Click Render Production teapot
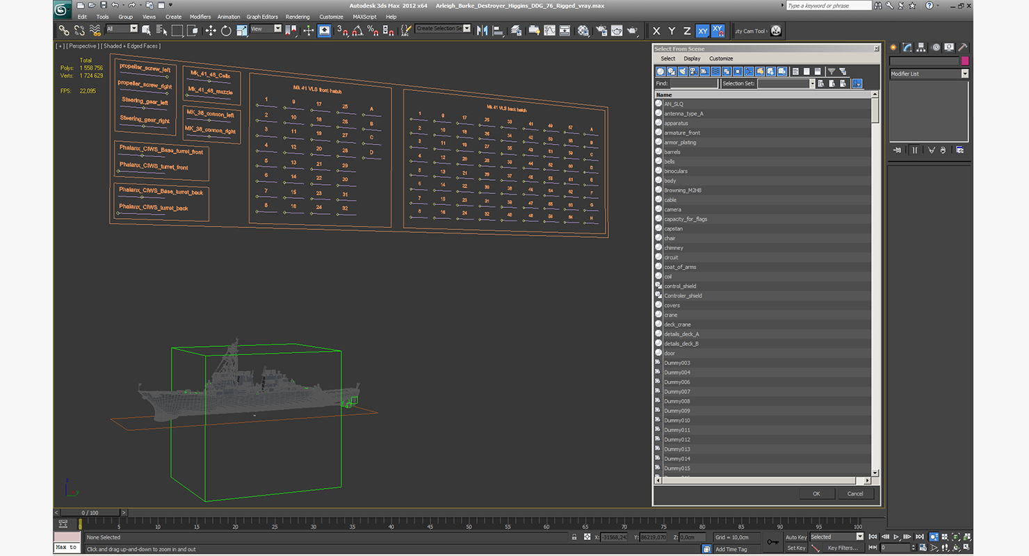This screenshot has height=556, width=1029. pyautogui.click(x=633, y=31)
